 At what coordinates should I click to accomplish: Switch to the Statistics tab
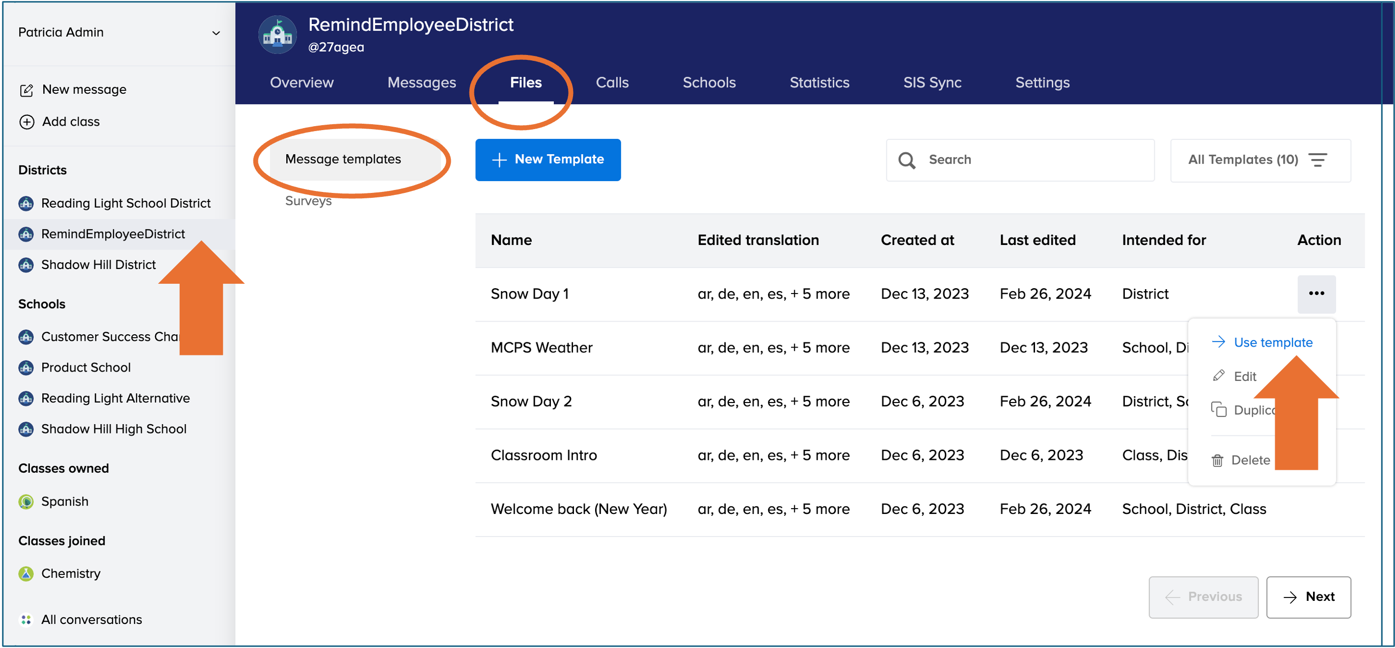coord(819,83)
